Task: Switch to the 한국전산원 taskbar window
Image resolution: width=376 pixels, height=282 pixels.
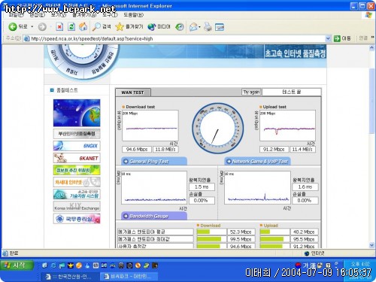Action: click(x=70, y=277)
